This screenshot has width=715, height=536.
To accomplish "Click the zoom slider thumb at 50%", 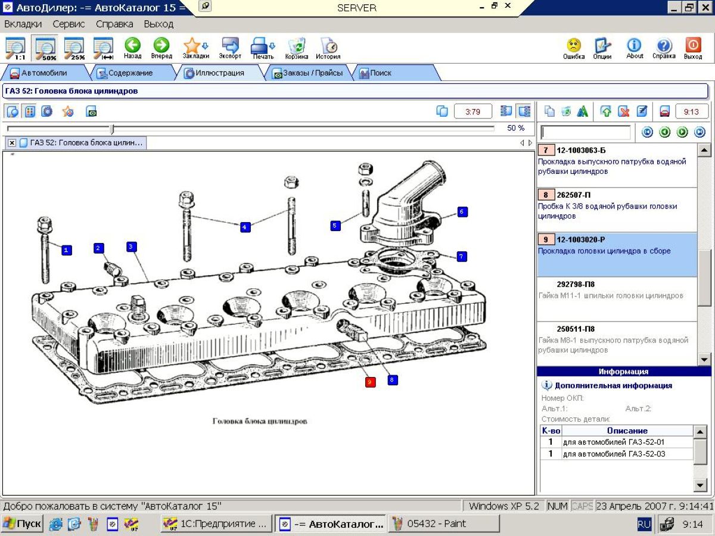I will [x=112, y=129].
